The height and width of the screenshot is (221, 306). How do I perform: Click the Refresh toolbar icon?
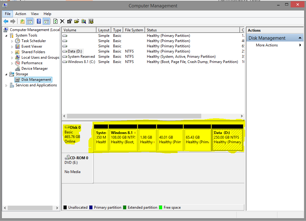55,21
